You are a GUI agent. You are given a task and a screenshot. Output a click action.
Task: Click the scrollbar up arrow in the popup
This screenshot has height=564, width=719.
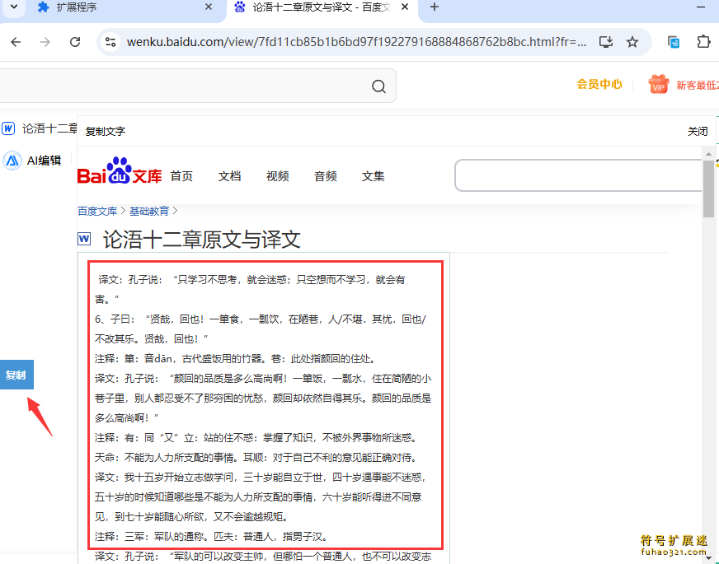(x=708, y=153)
